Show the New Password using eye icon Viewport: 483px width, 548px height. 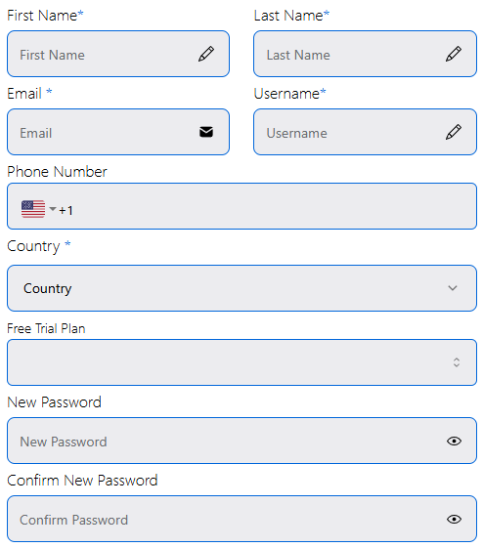click(x=454, y=442)
